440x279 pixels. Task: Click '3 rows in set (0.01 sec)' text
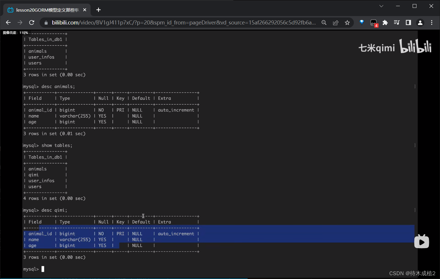click(54, 134)
